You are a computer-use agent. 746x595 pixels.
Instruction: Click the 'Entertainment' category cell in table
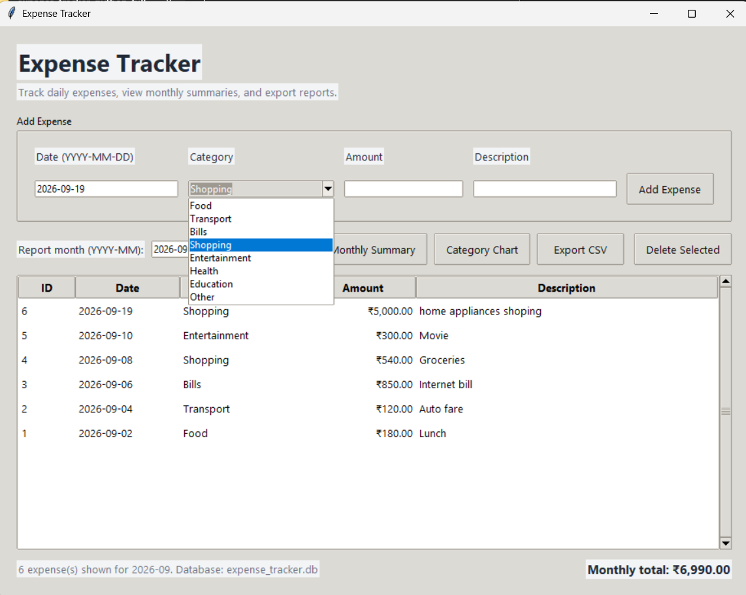coord(216,335)
